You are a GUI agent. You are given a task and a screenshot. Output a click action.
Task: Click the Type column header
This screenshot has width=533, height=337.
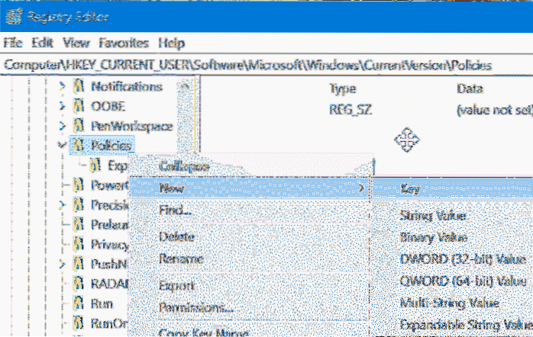pos(343,89)
